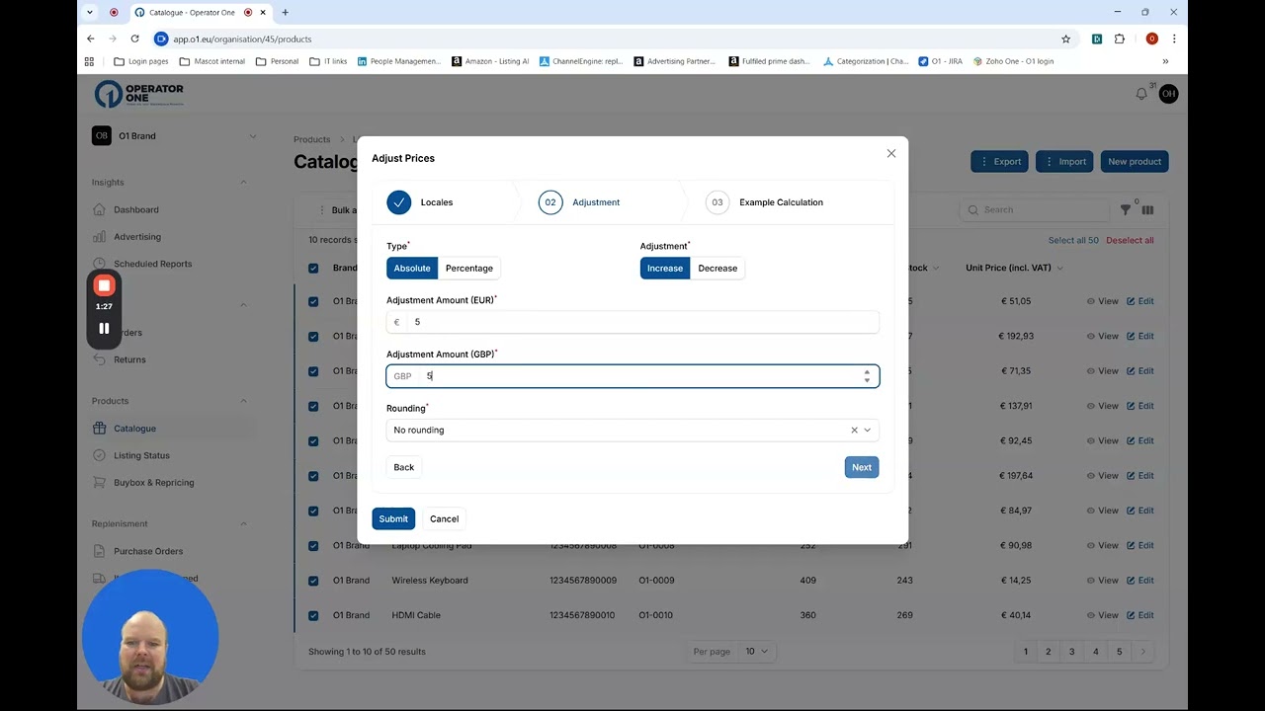Toggle checkbox for Wireless Keyboard row
Screen dimensions: 1265x711
pyautogui.click(x=313, y=581)
